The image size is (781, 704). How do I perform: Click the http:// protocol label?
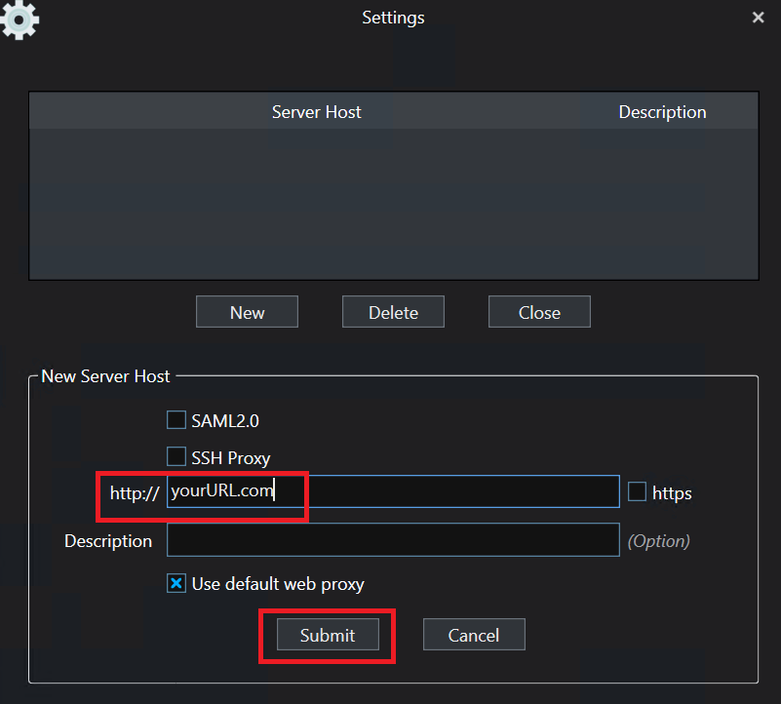[133, 492]
